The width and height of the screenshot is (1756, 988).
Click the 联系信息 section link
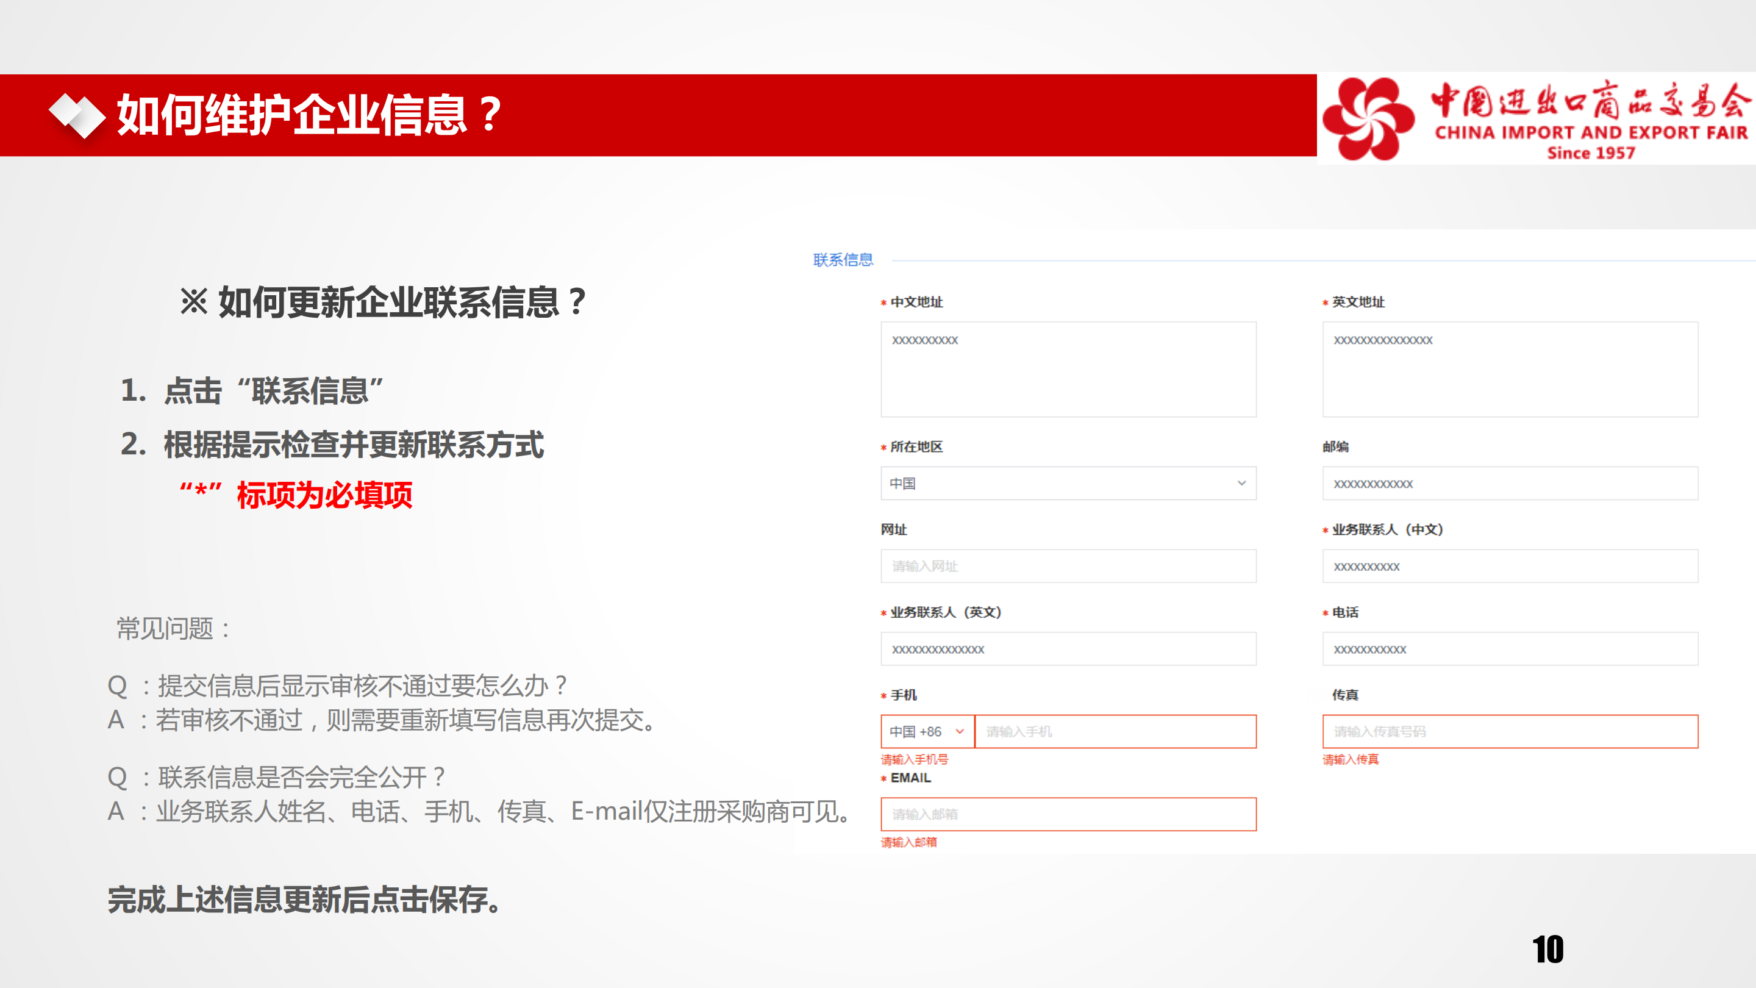(843, 260)
